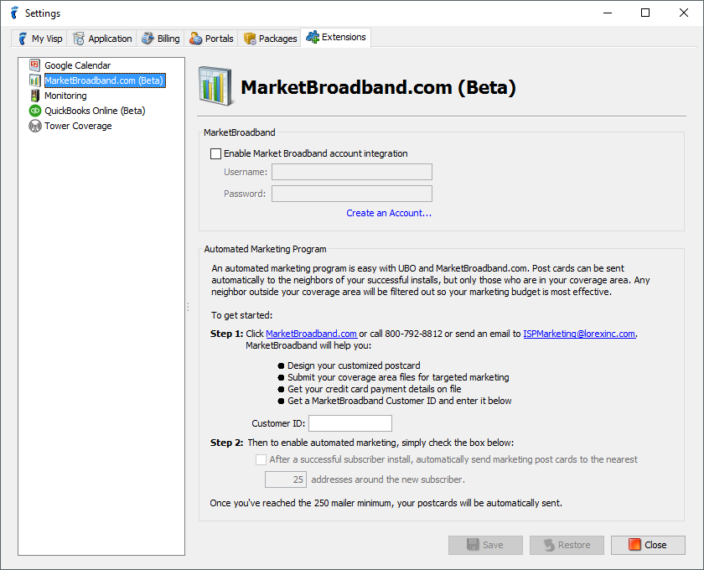Image resolution: width=704 pixels, height=570 pixels.
Task: Click the Monitoring traffic light icon
Action: click(35, 96)
